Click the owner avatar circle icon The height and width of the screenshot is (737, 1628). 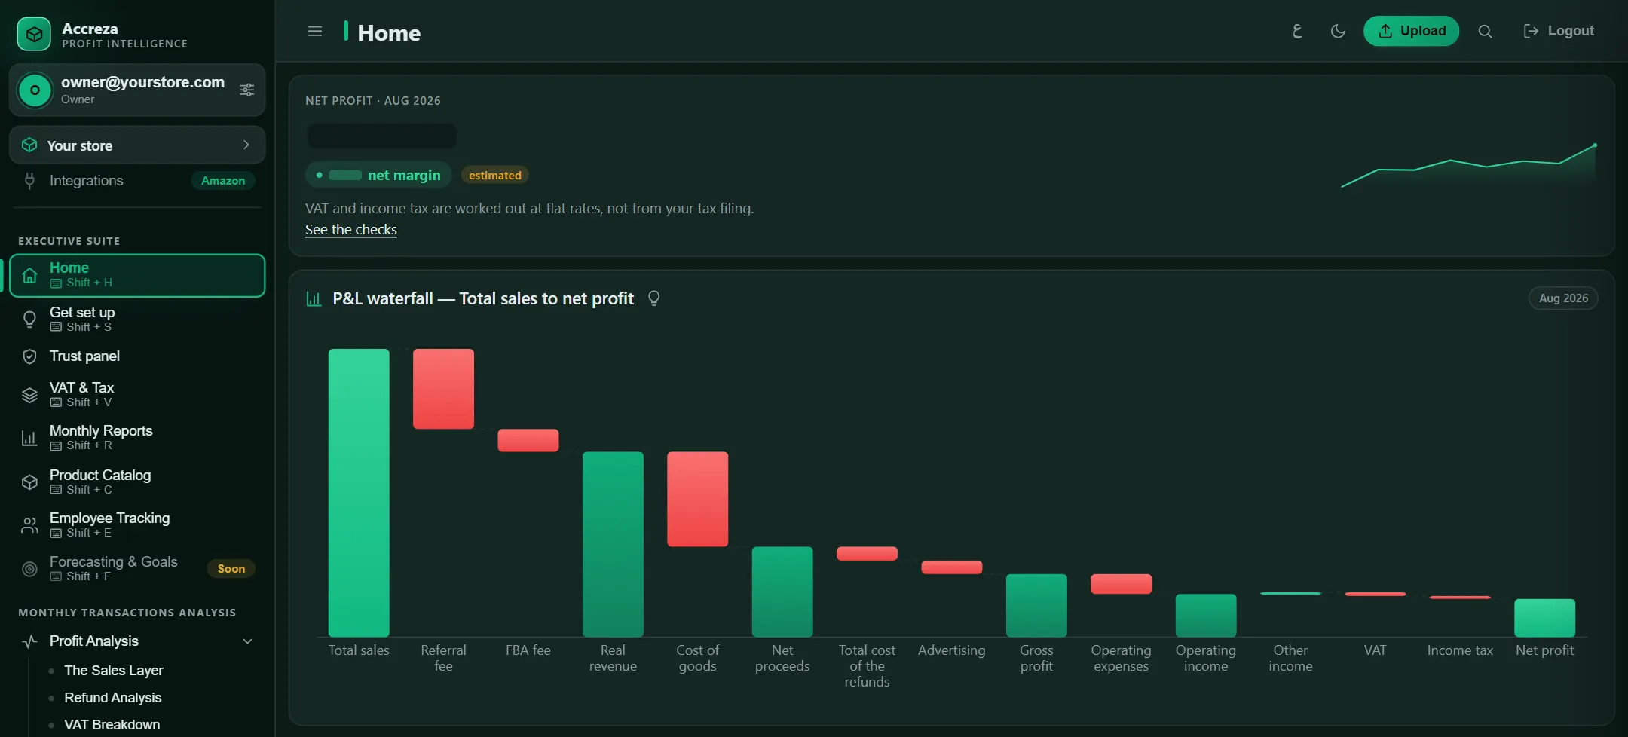click(x=35, y=90)
